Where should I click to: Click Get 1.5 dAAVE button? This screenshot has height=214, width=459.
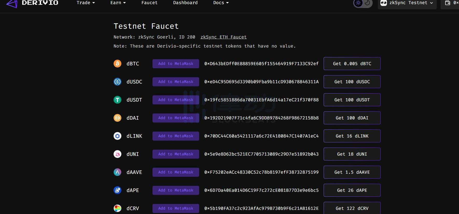[x=352, y=172]
